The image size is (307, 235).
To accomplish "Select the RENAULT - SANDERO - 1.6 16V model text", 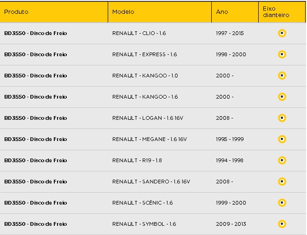I will [151, 182].
